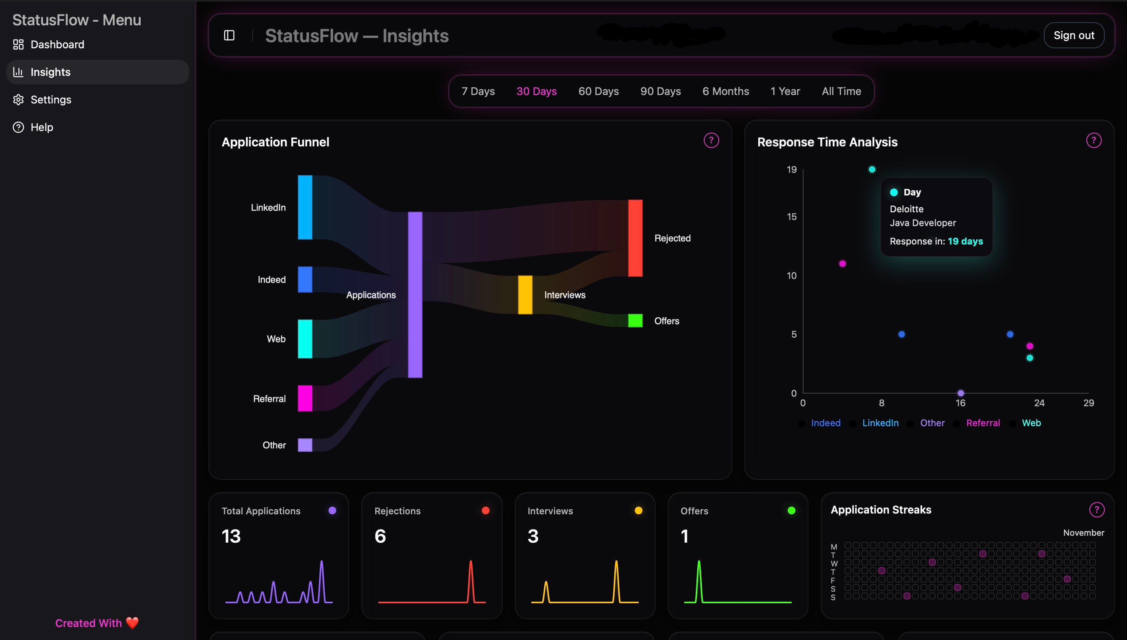Viewport: 1127px width, 640px height.
Task: Collapse the sidebar using the panel toggle icon
Action: click(229, 35)
